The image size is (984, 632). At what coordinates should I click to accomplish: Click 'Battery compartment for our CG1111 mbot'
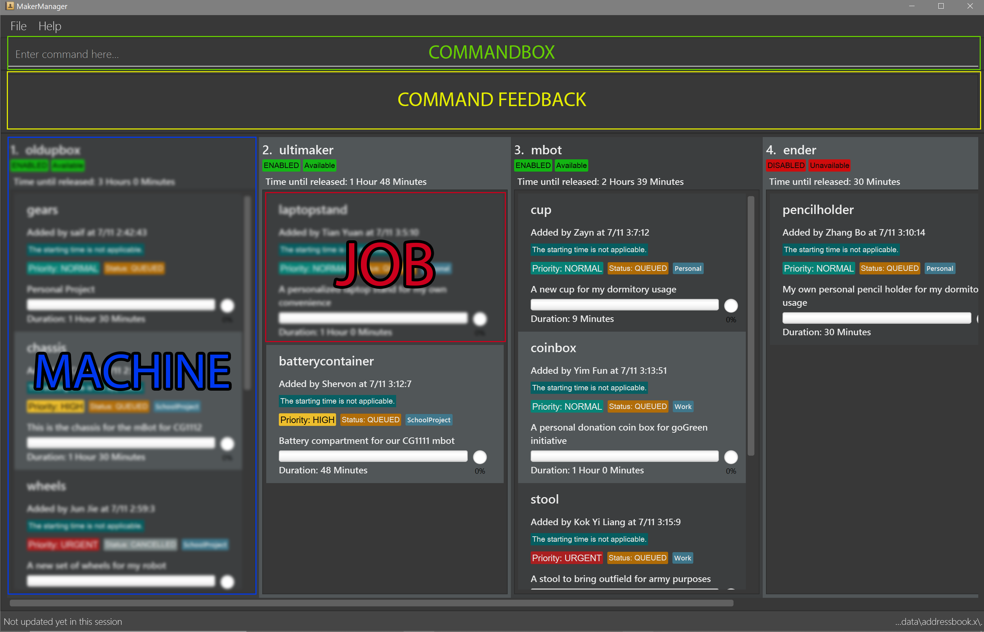click(x=366, y=441)
